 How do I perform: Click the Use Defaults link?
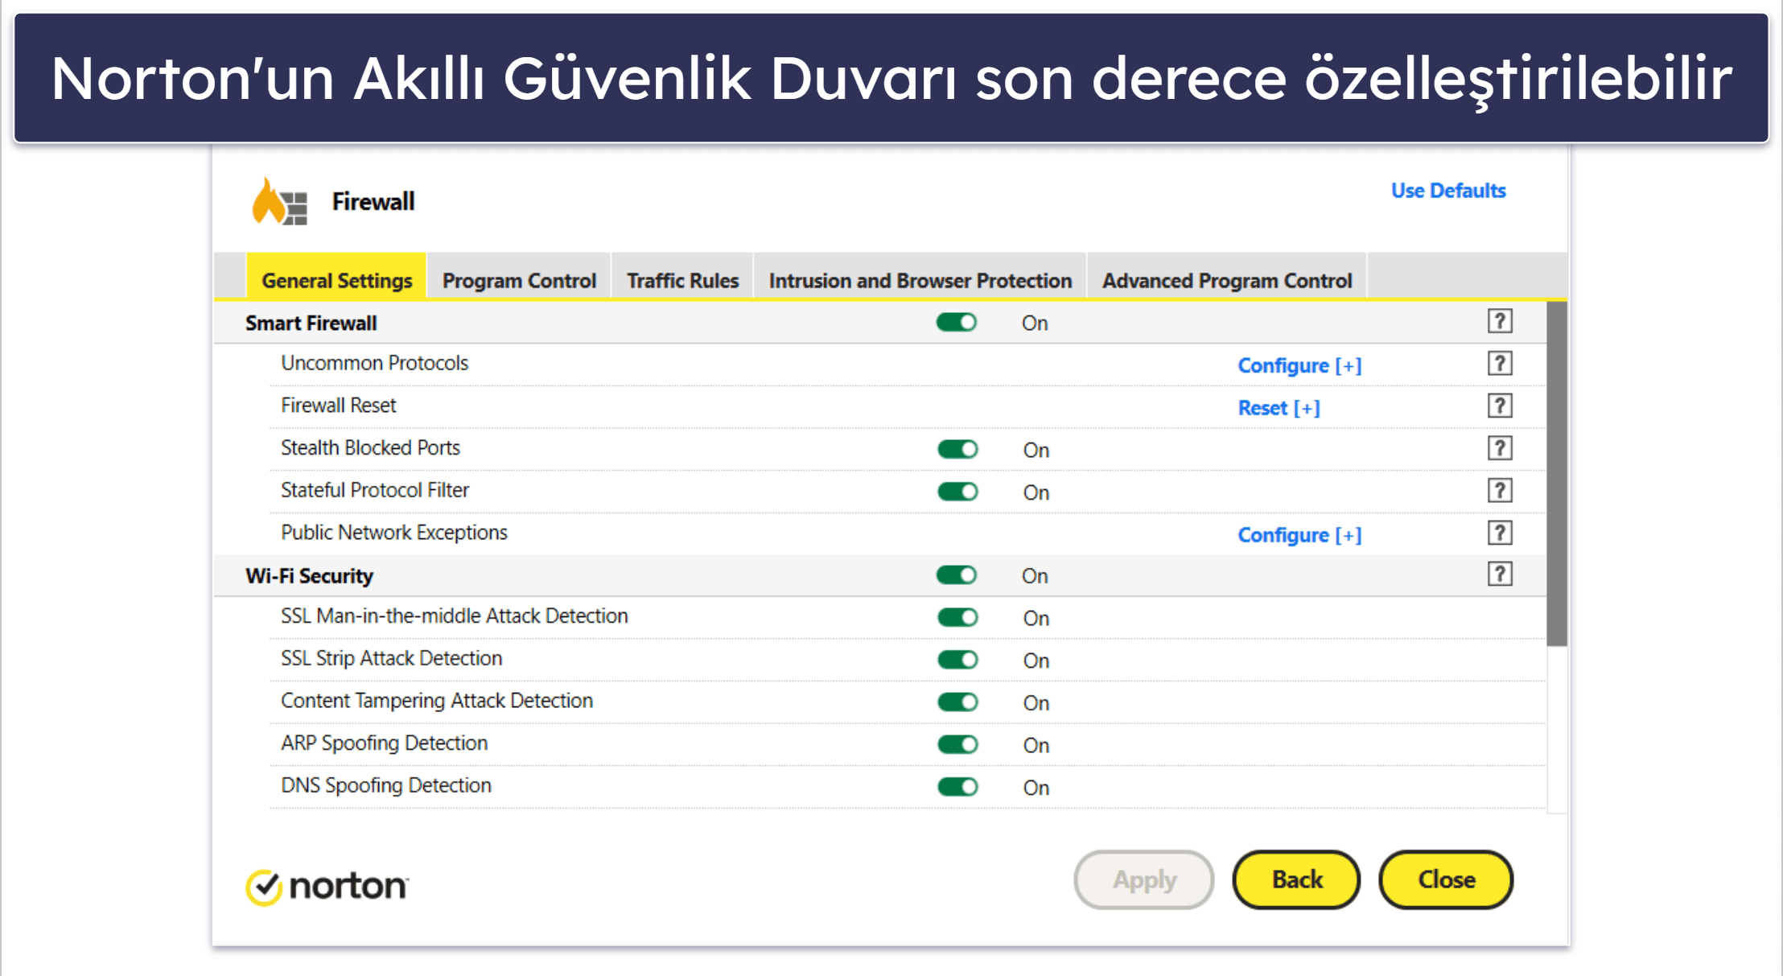coord(1448,191)
